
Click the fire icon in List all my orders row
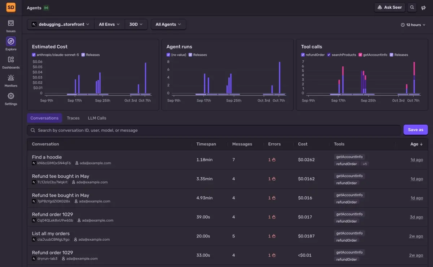coord(274,236)
